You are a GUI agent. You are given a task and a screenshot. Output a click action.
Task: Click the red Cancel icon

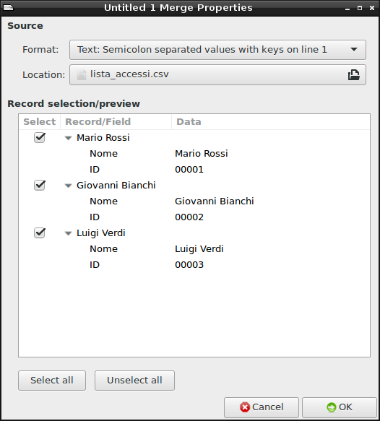(245, 407)
